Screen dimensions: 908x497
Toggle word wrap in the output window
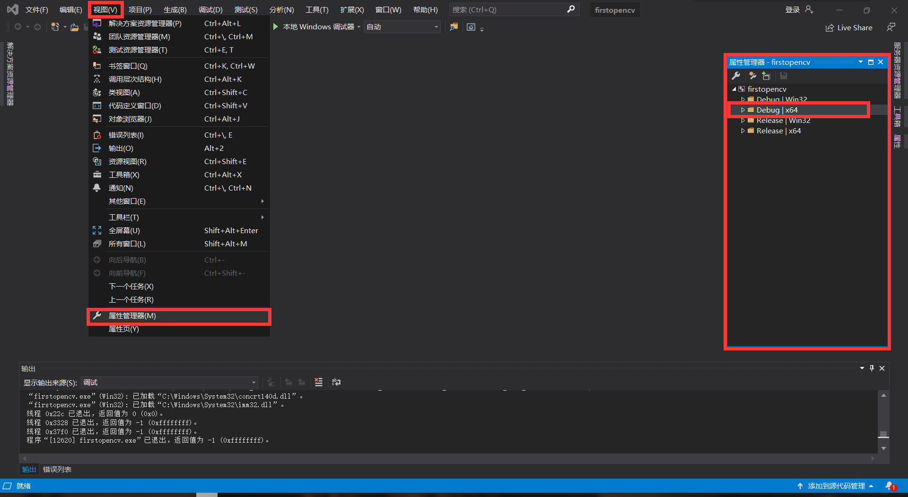tap(336, 382)
